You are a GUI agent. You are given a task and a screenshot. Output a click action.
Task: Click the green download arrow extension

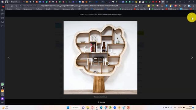(x=153, y=6)
